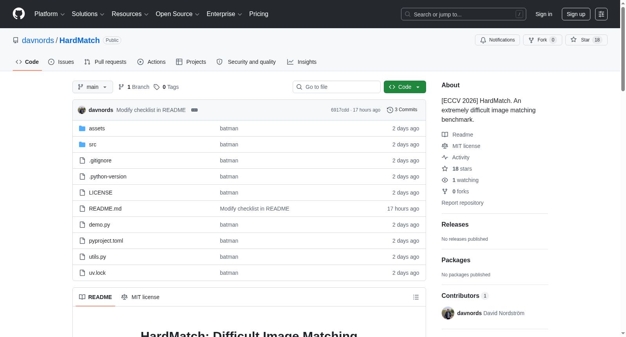Viewport: 626px width, 337px height.
Task: Click the Notifications button
Action: point(497,40)
